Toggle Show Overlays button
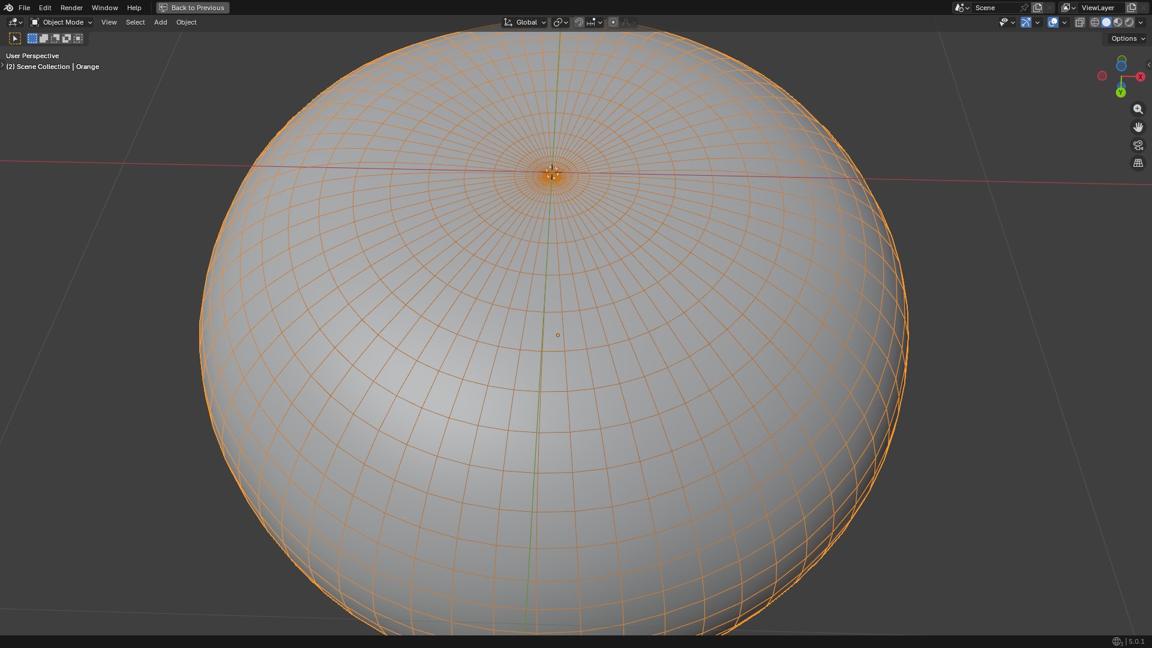 (x=1053, y=22)
